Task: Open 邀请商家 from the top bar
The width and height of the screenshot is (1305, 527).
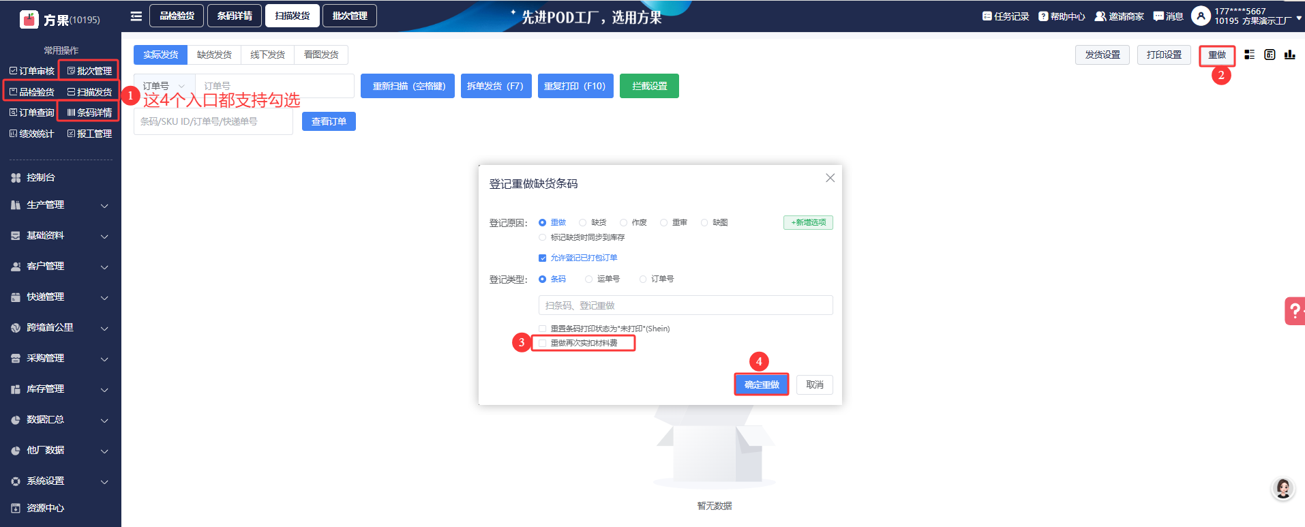Action: click(1119, 16)
